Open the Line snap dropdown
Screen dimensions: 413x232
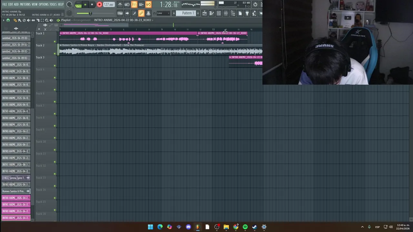tap(163, 13)
